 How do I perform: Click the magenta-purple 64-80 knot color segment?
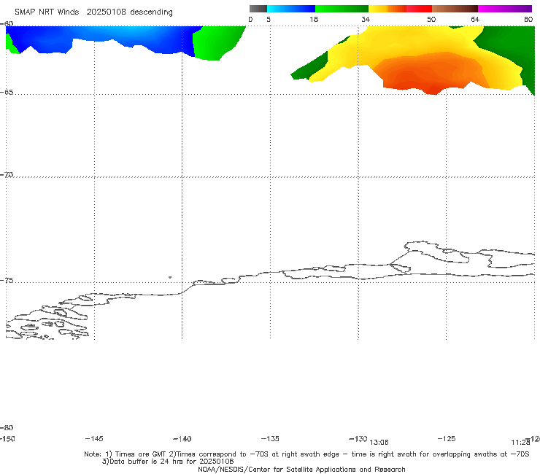coord(505,9)
